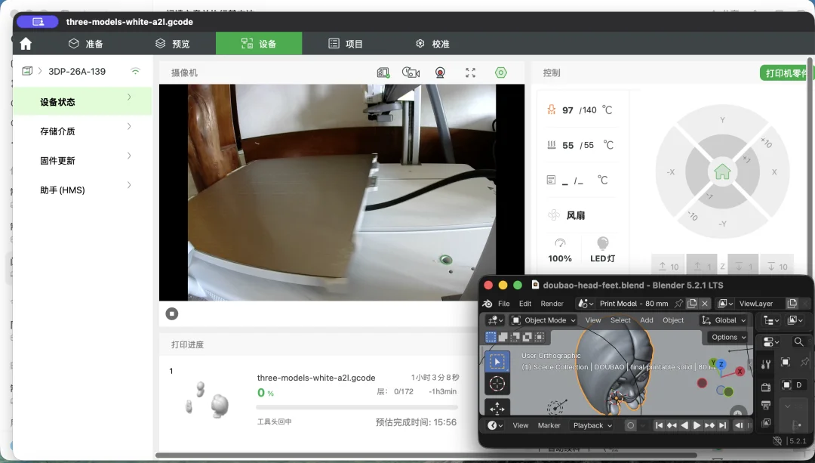Screen dimensions: 815x463
Task: Click the chamber temperature icon
Action: click(x=552, y=180)
